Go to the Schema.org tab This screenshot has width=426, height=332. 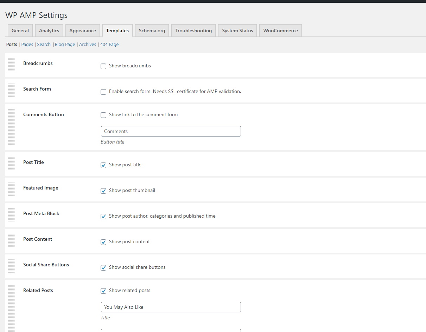(x=152, y=31)
